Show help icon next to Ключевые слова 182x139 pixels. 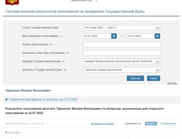(67, 53)
